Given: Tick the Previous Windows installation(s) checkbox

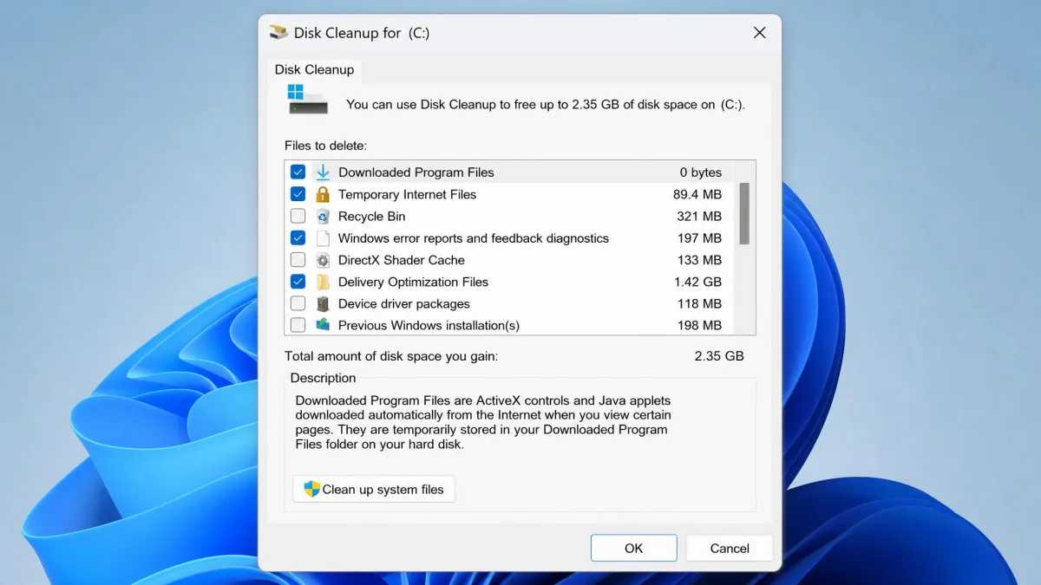Looking at the screenshot, I should 298,325.
